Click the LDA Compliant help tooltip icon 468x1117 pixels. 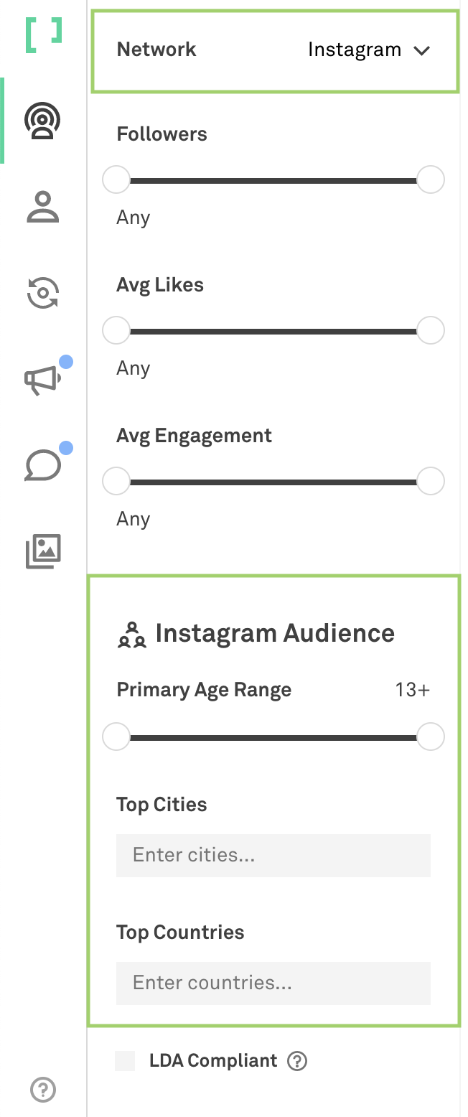[297, 1061]
